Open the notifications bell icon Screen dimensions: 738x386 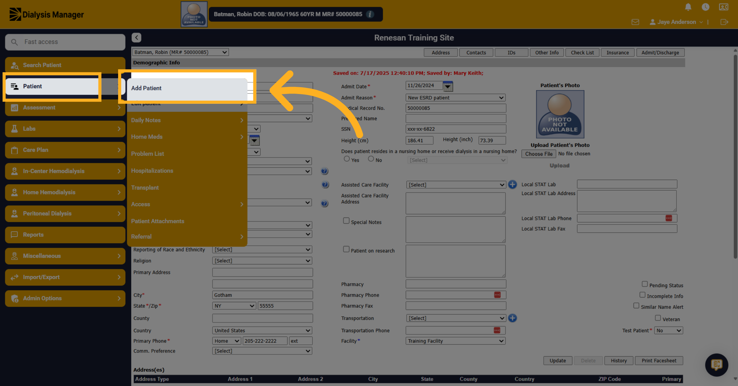tap(688, 7)
